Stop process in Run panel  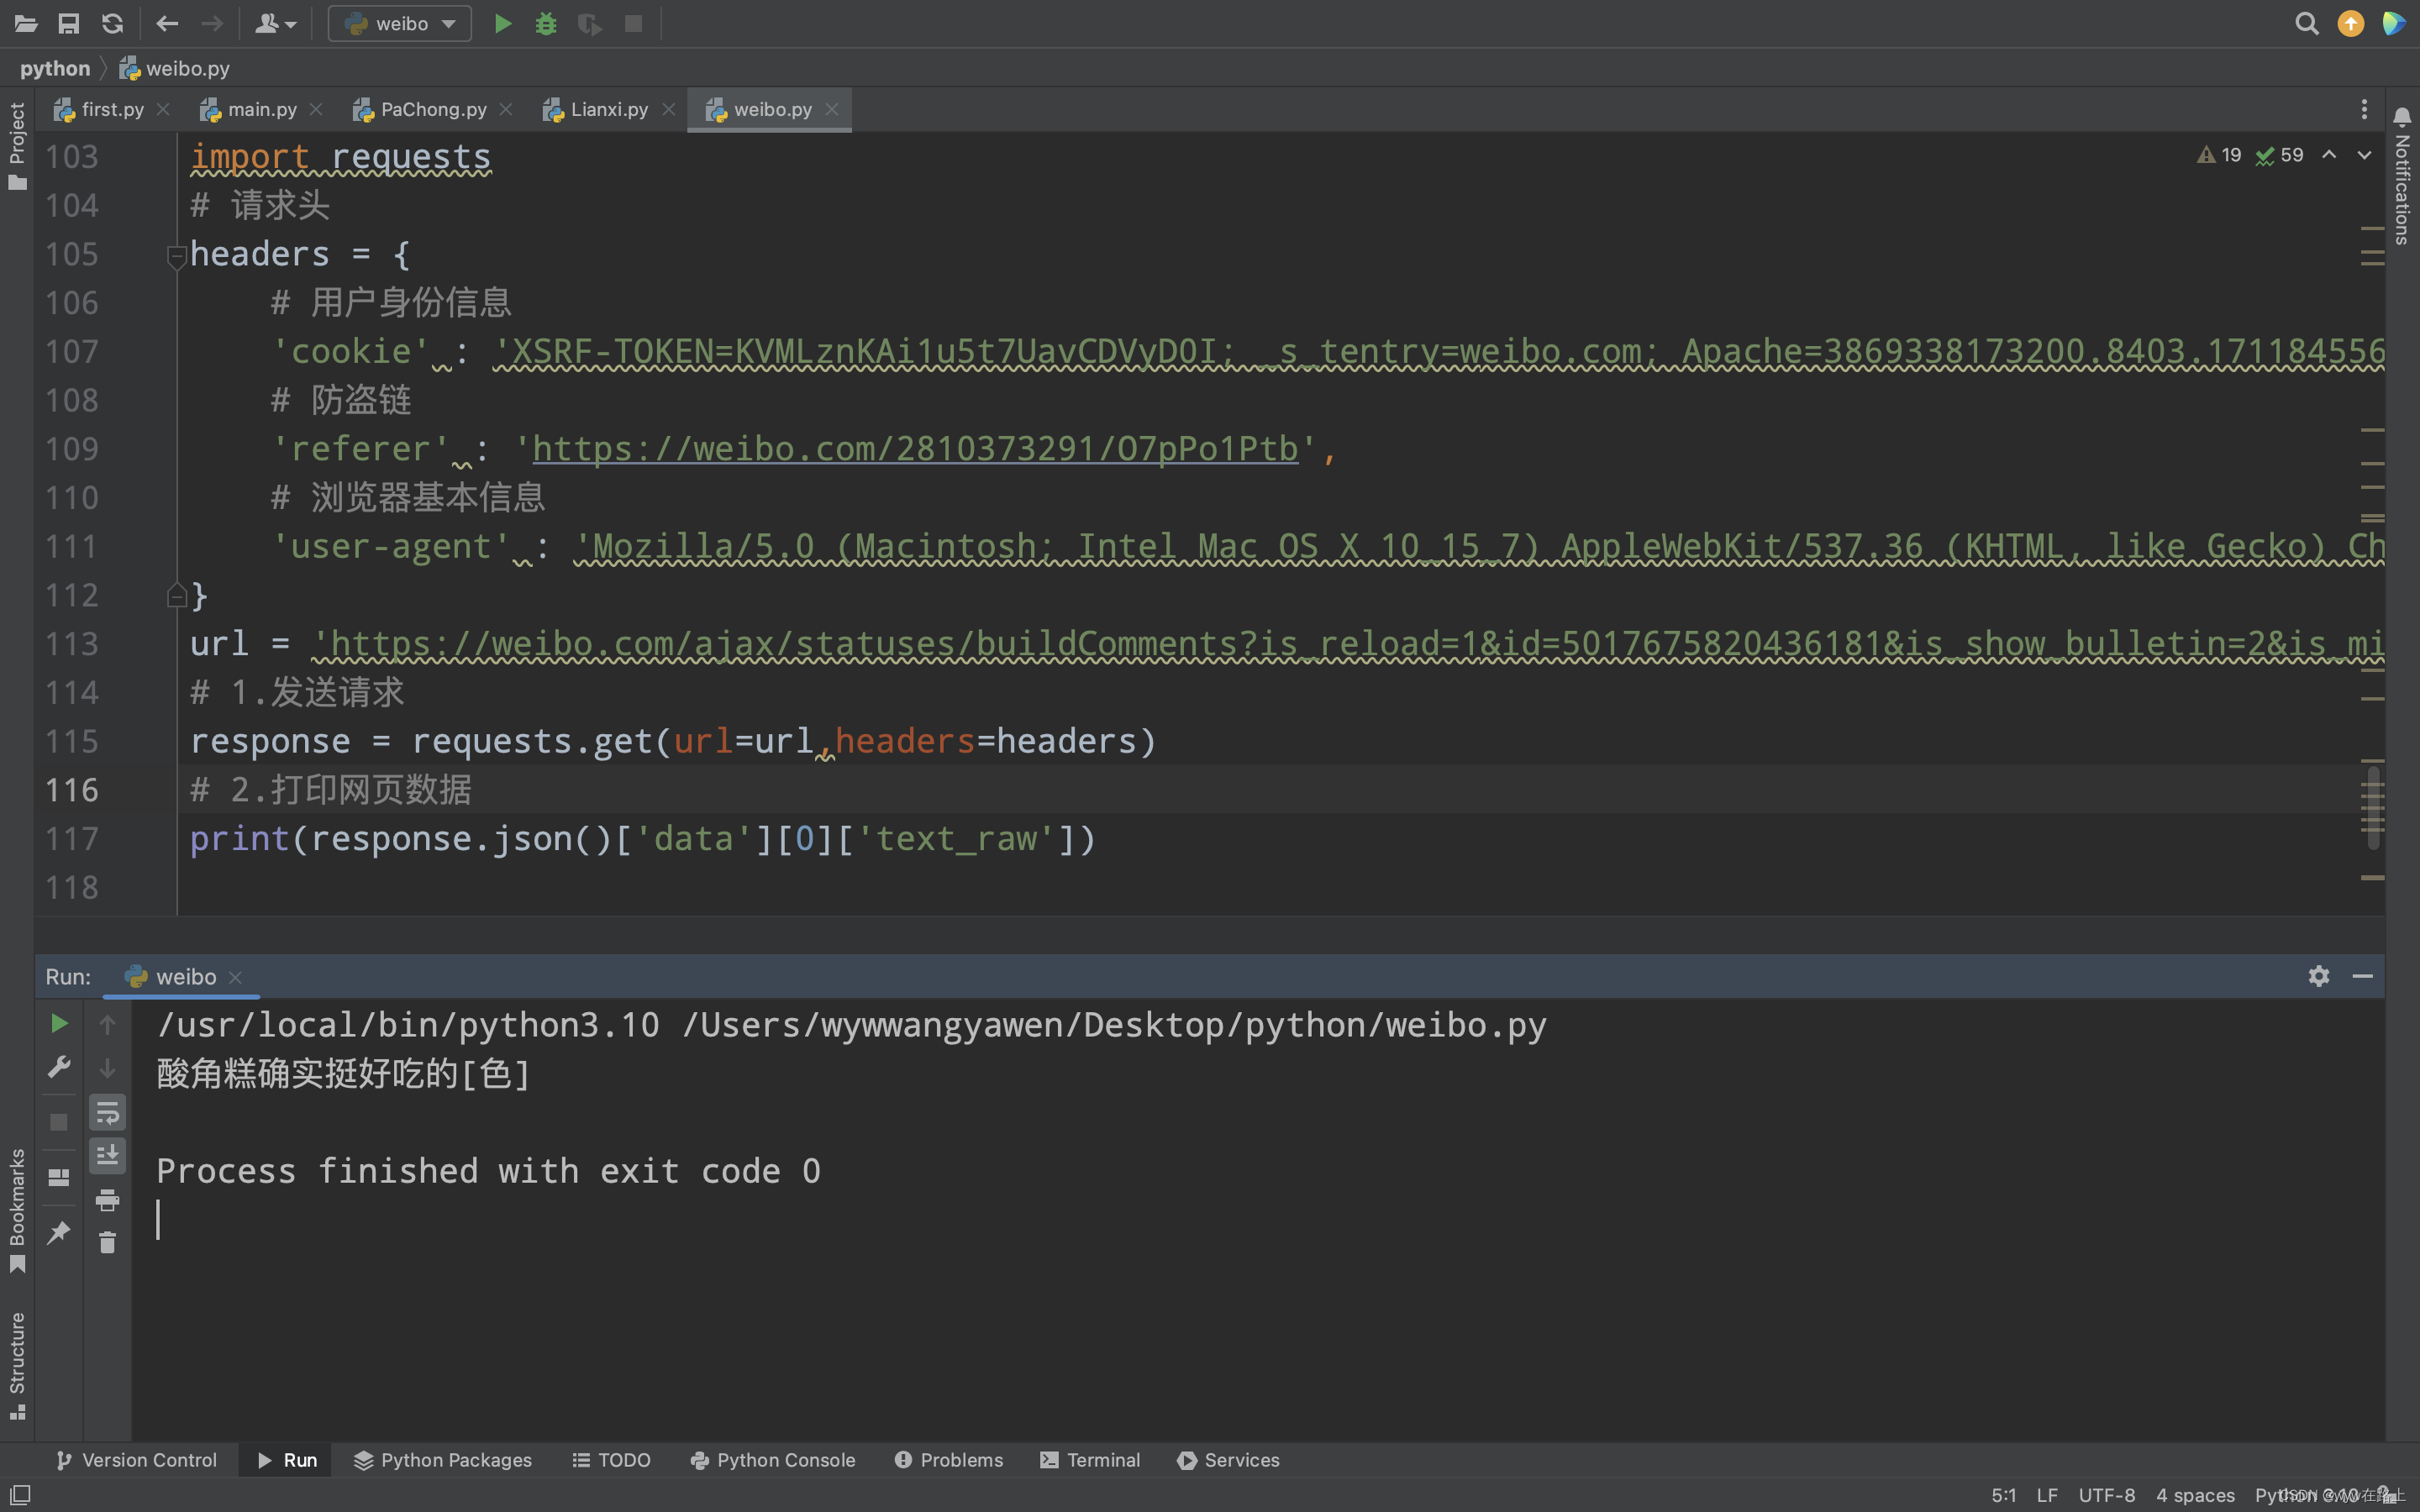coord(59,1122)
